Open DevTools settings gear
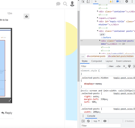Image resolution: width=135 pixels, height=128 pixels. (127, 2)
